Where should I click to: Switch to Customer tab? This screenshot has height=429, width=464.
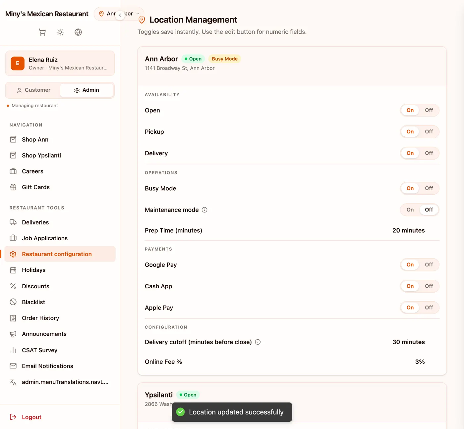pyautogui.click(x=33, y=90)
